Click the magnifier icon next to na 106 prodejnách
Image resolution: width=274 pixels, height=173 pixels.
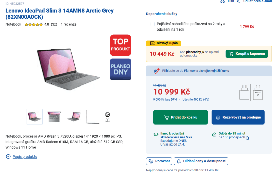(x=247, y=138)
